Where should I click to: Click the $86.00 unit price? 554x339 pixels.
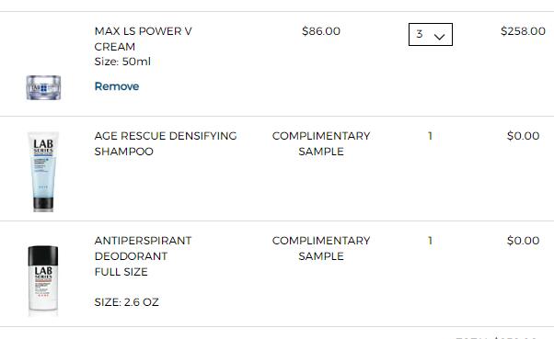321,31
